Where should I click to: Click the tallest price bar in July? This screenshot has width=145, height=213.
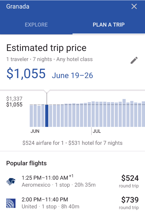[124, 113]
